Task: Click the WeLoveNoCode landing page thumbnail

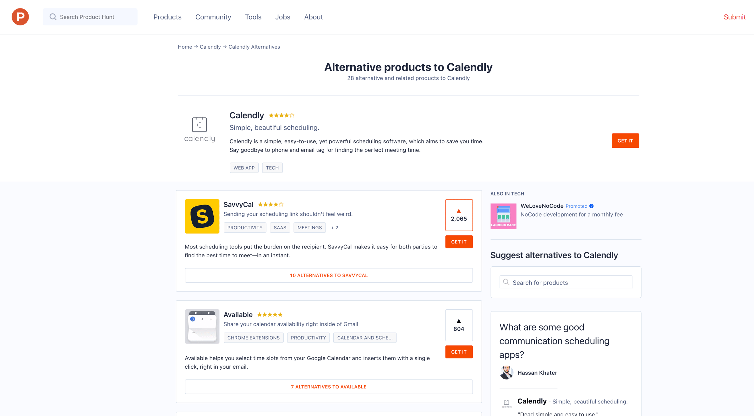Action: [503, 216]
